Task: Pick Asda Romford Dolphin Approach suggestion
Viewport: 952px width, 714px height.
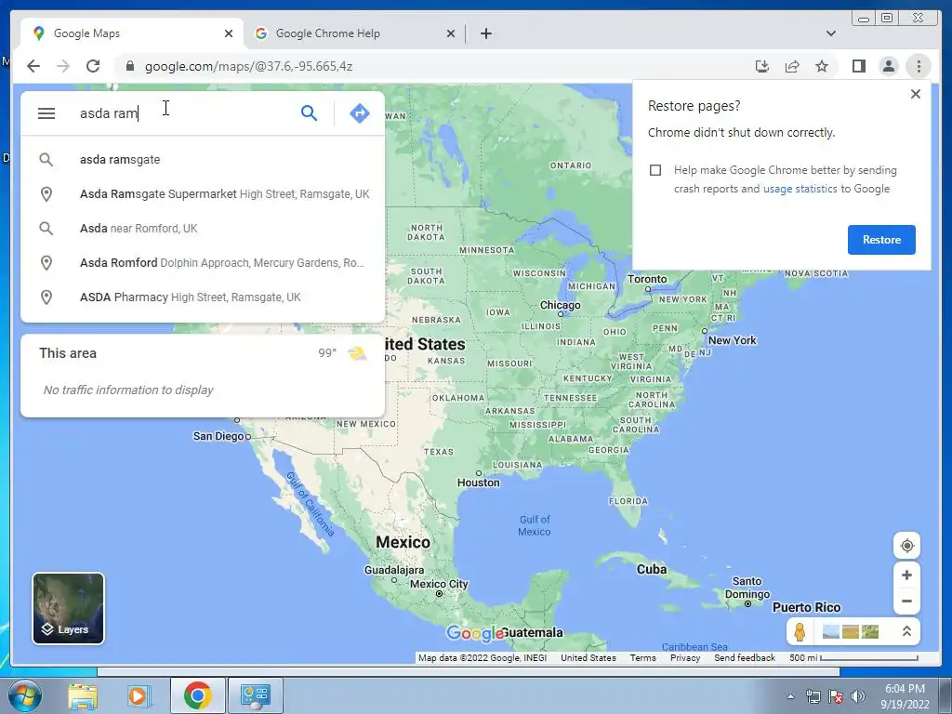Action: 203,263
